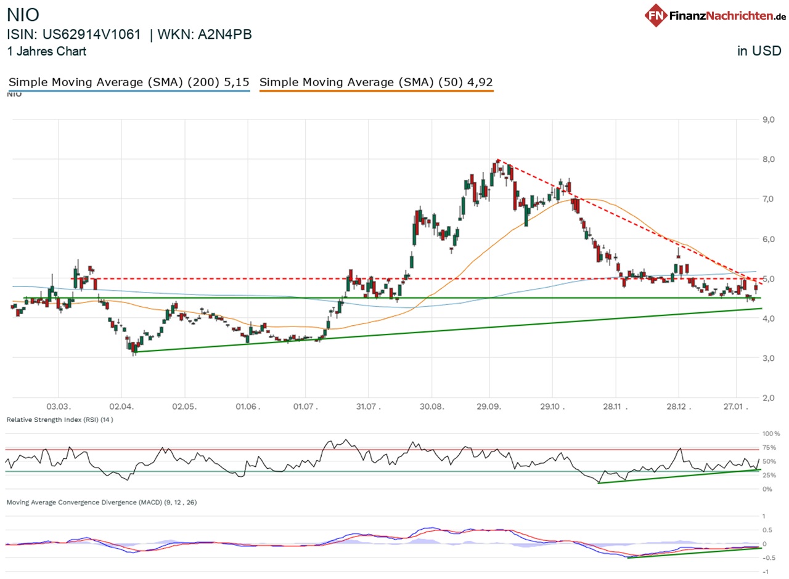Open the '1 Jahres Chart' view label

46,52
